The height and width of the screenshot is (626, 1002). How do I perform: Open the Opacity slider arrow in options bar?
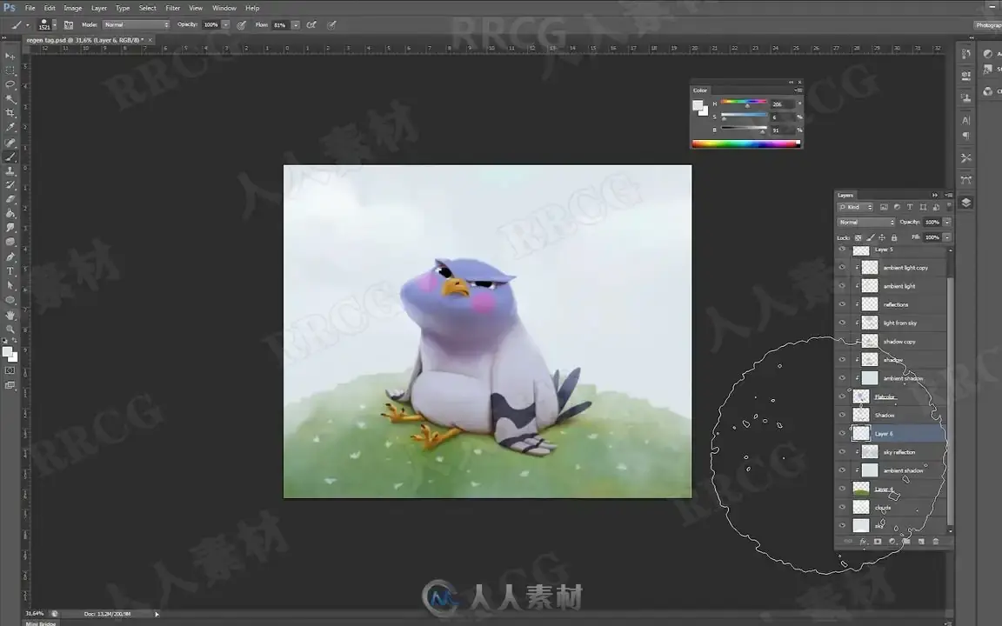tap(225, 25)
